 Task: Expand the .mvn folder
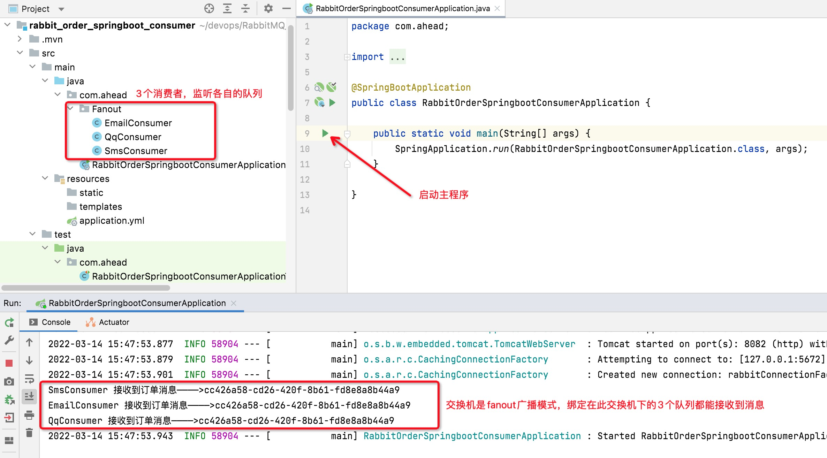20,39
